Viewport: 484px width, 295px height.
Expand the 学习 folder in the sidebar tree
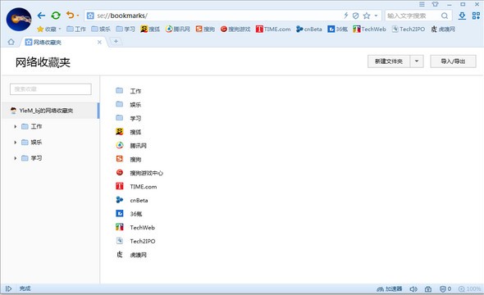point(15,158)
